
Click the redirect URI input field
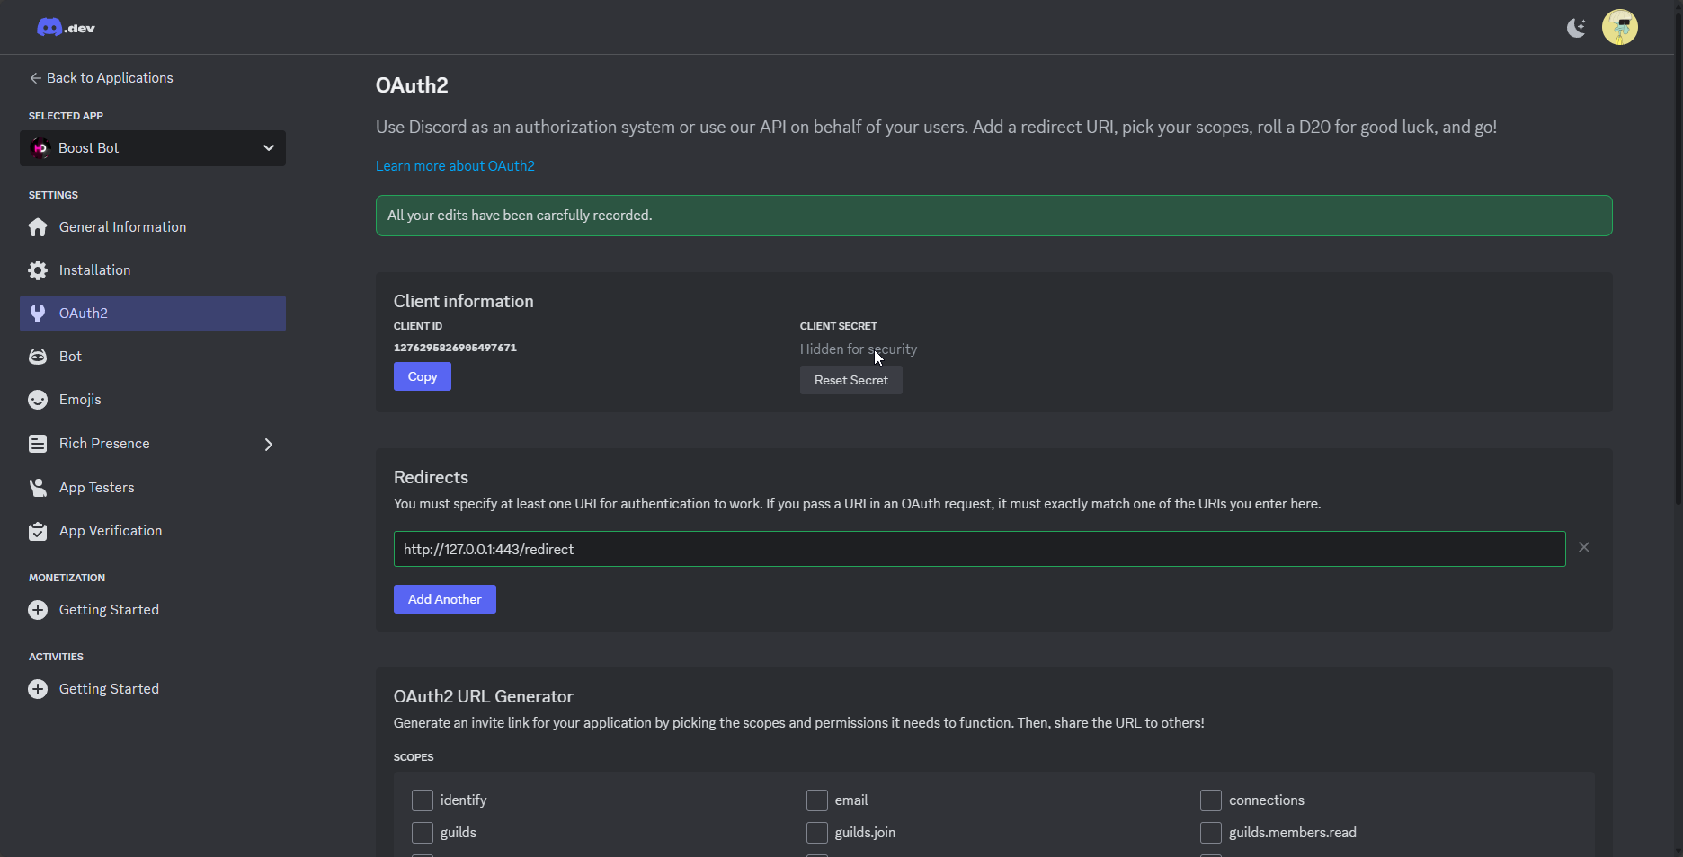978,549
